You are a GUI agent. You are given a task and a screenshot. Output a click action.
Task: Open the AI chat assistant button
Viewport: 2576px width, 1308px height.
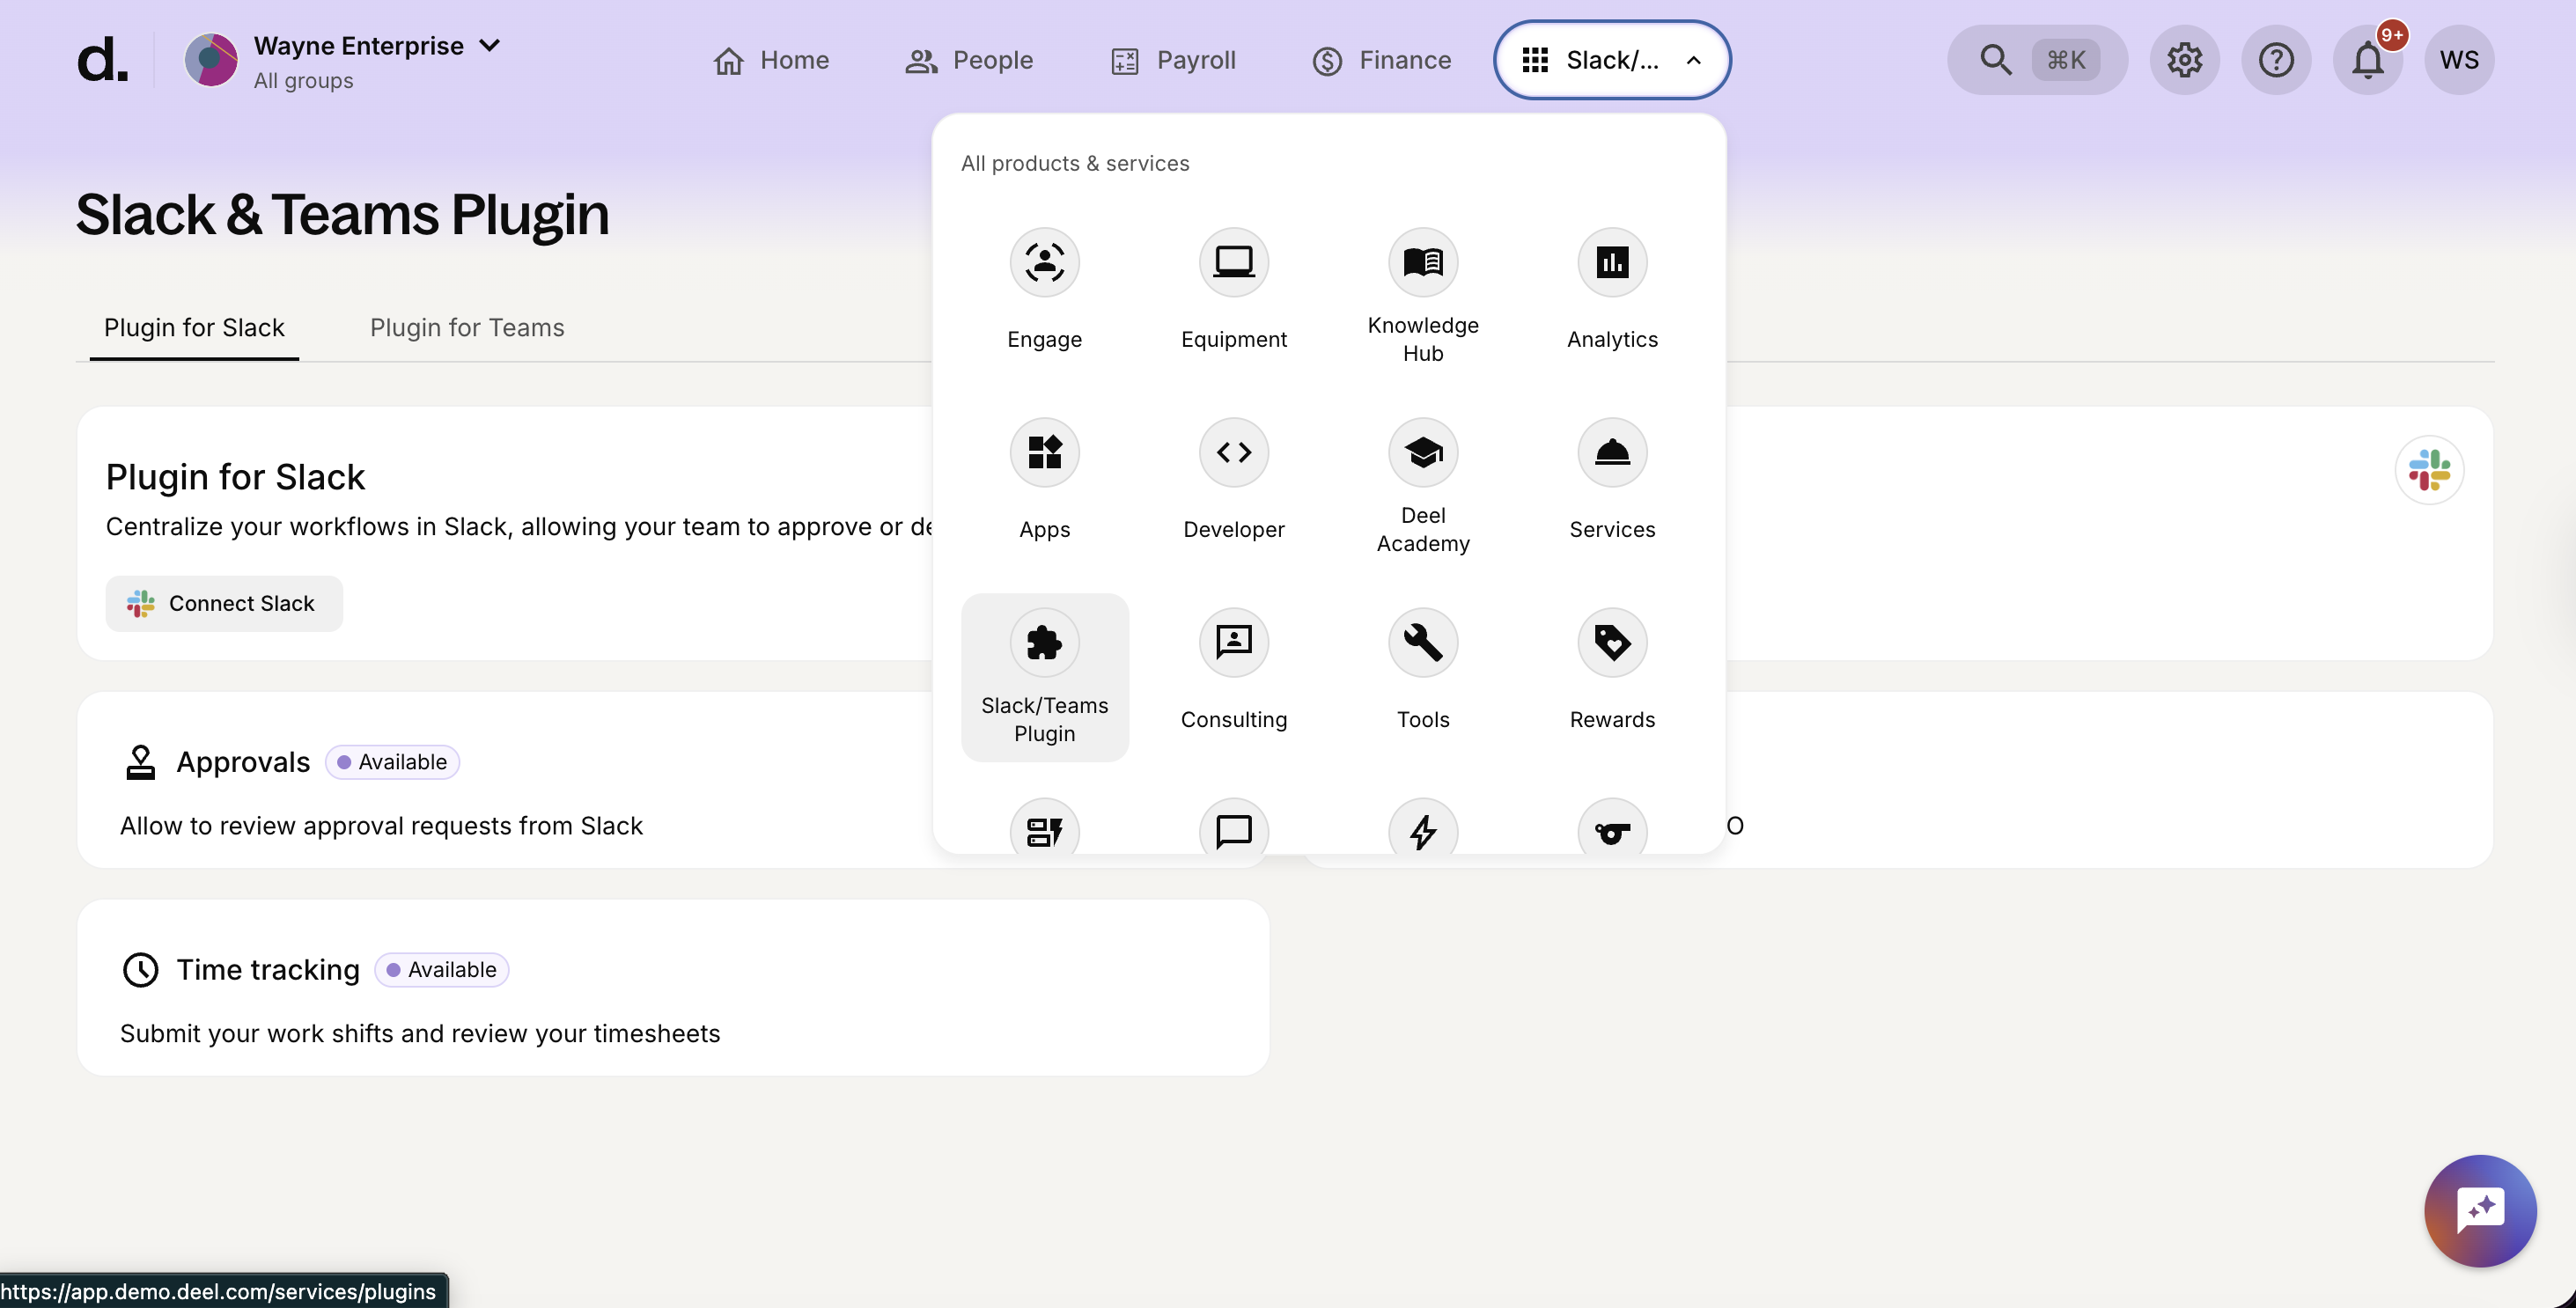coord(2479,1210)
